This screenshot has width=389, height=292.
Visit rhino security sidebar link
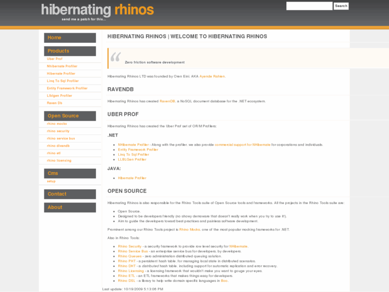click(x=58, y=131)
